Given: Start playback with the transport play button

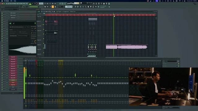Looking at the screenshot, I should [32, 4].
